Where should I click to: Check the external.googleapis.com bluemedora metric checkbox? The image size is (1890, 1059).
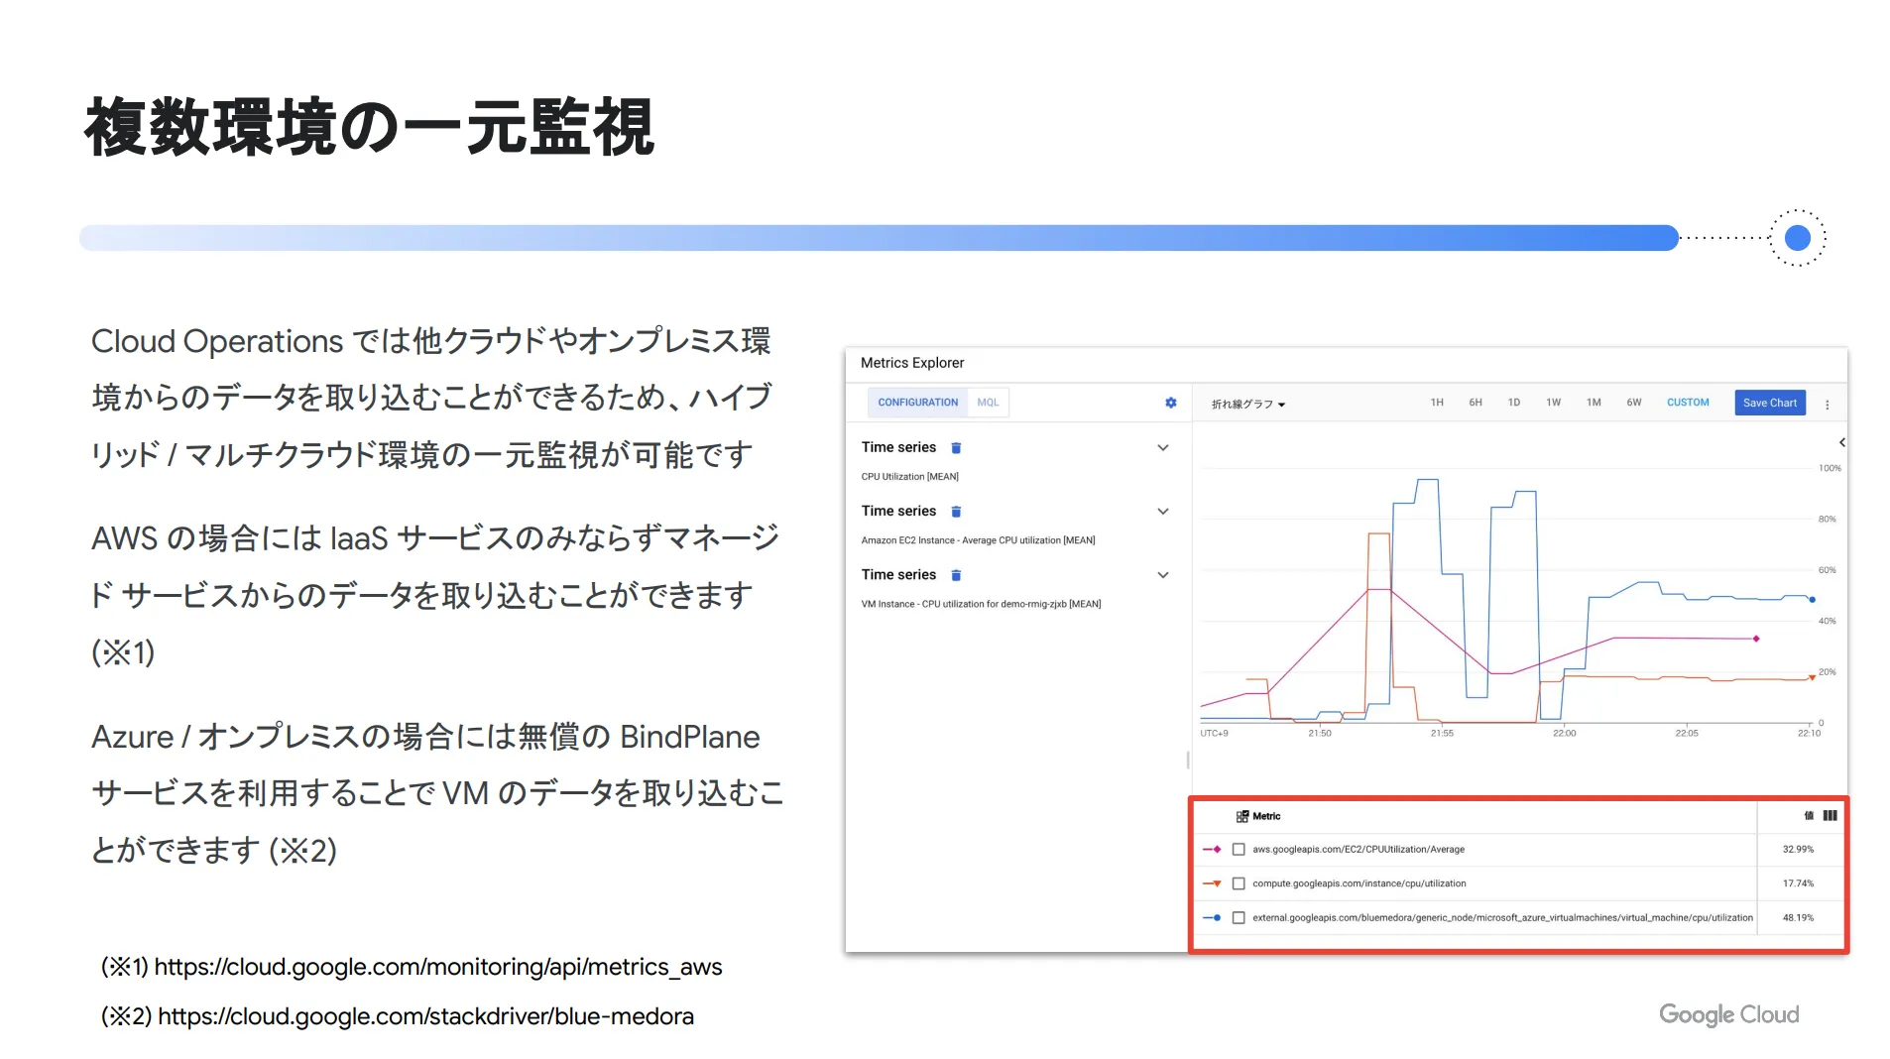(1239, 918)
